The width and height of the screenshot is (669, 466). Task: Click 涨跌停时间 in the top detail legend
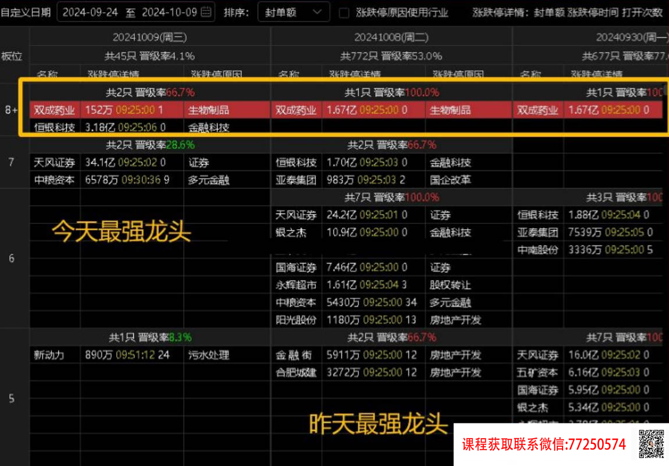(x=593, y=12)
